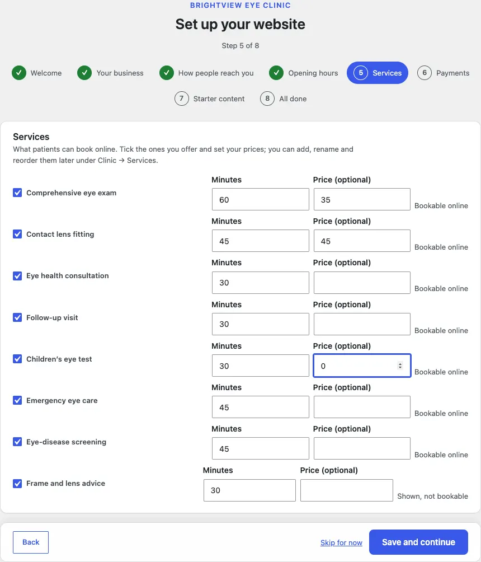Add a price for Eye-disease screening
The height and width of the screenshot is (562, 481).
coord(362,448)
